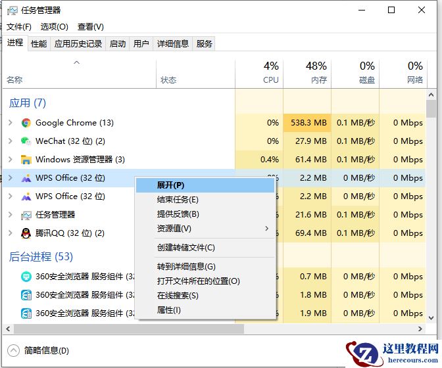Click the 腾讯QQ penguin icon
442x368 pixels.
26,233
